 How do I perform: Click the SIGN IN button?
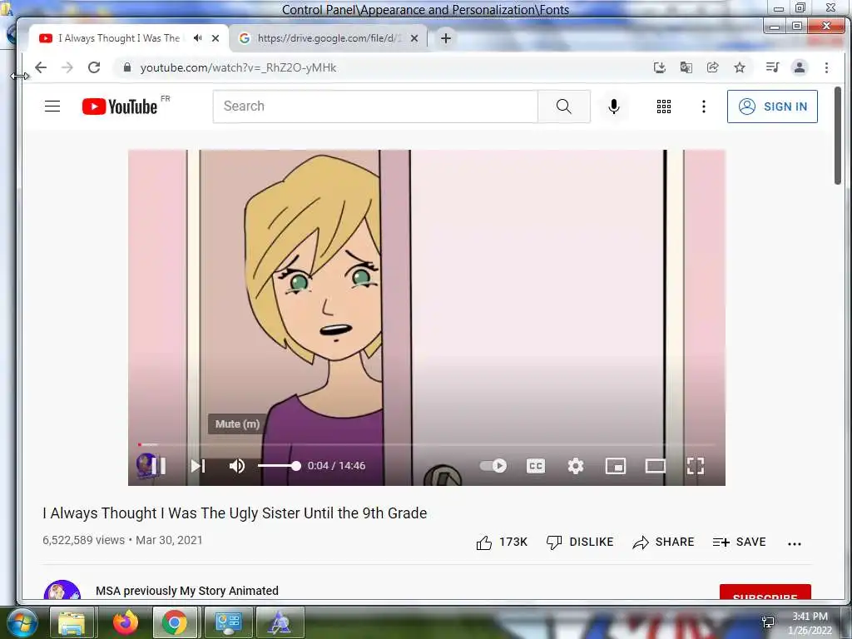(772, 106)
